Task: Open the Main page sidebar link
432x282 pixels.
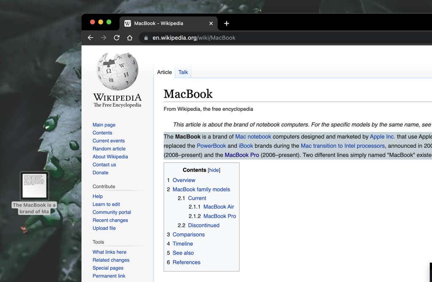Action: (104, 125)
